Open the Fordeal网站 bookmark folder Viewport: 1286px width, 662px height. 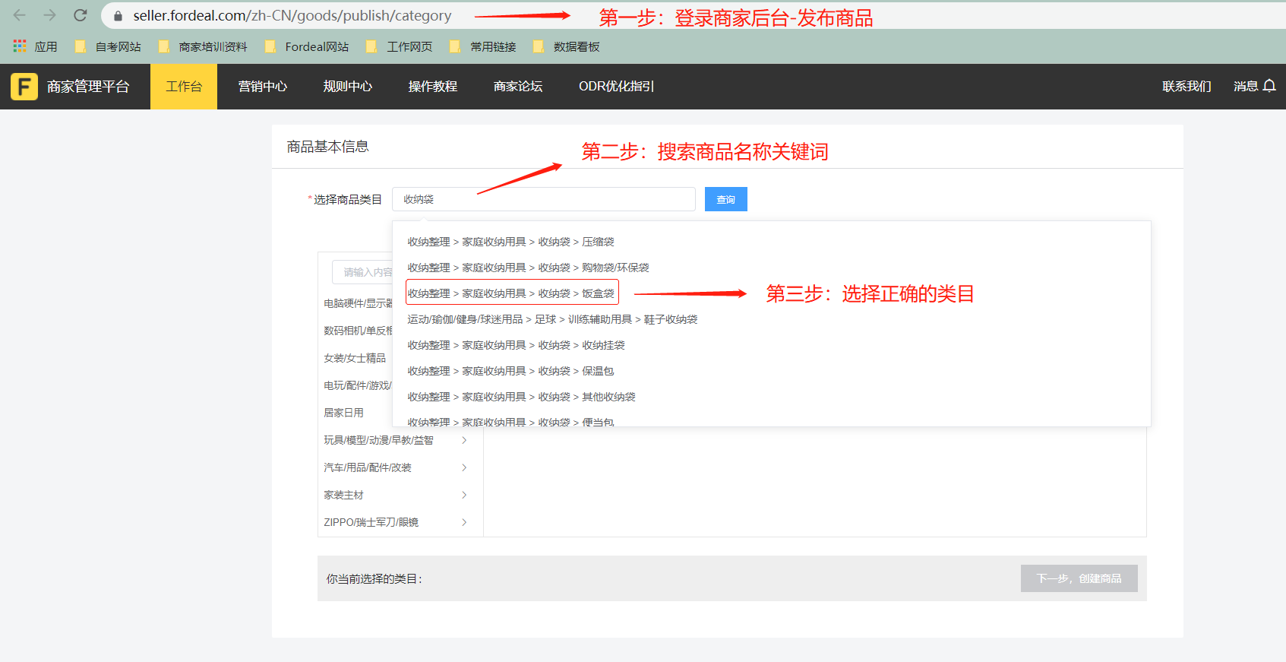[307, 46]
